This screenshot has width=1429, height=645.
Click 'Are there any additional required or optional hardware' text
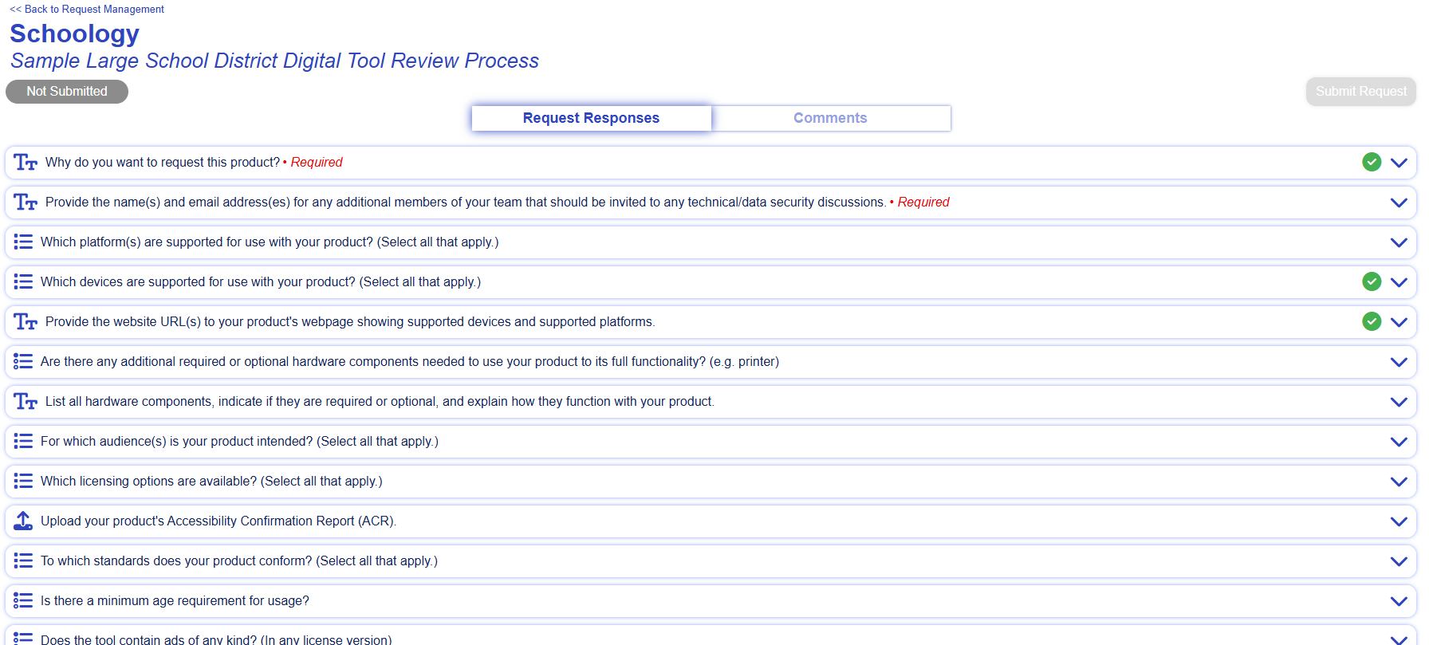(x=410, y=361)
